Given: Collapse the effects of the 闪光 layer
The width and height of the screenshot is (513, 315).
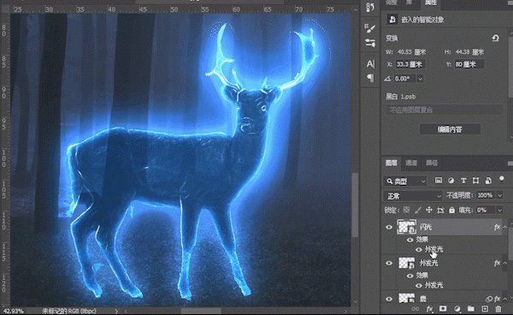Looking at the screenshot, I should (x=505, y=227).
